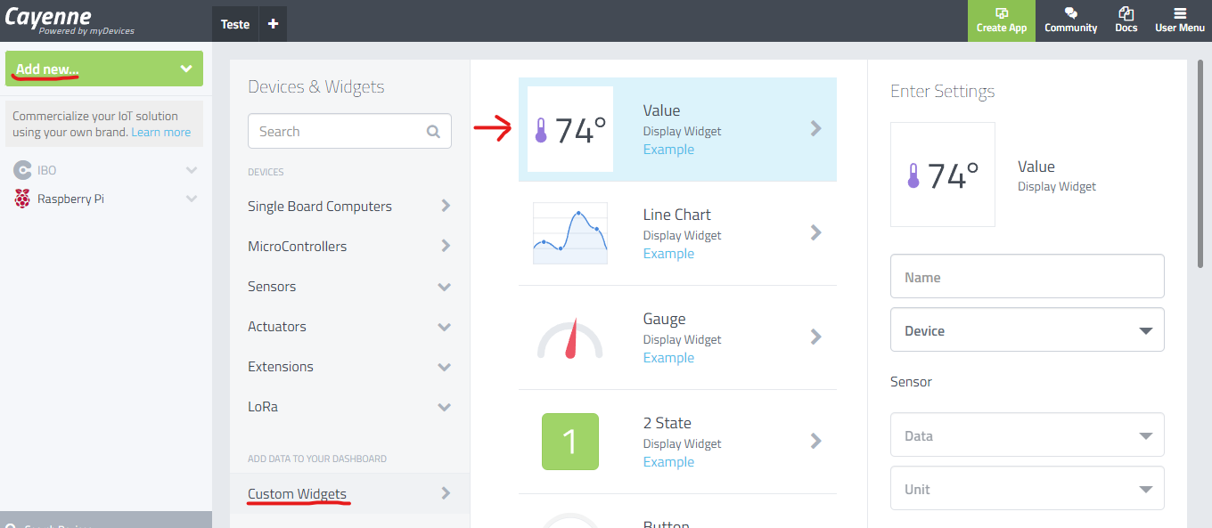The width and height of the screenshot is (1212, 528).
Task: Click the Actuators category label
Action: [277, 327]
